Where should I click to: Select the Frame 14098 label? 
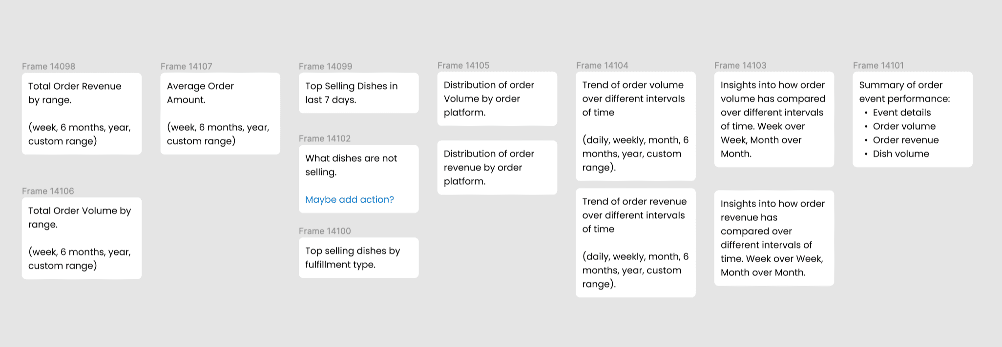coord(48,66)
